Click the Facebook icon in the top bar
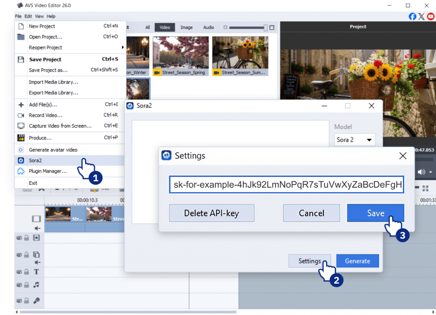 coord(412,17)
